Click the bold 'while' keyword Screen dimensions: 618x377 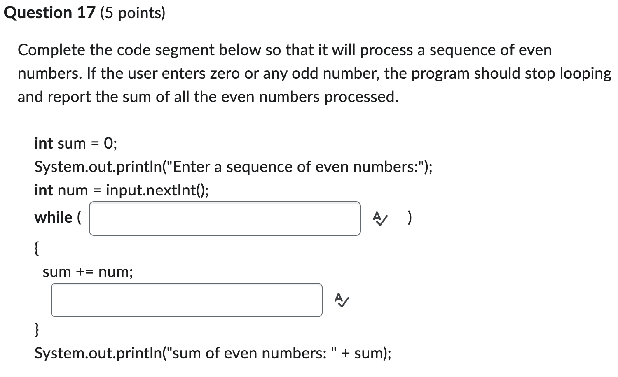(x=54, y=217)
